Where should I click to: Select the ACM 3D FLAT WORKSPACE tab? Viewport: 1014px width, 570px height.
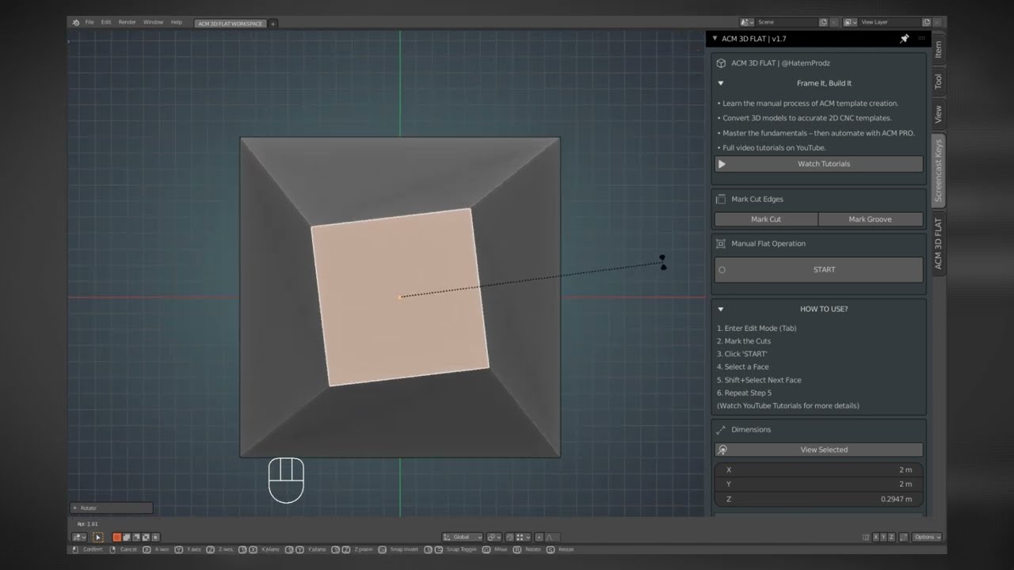[x=230, y=24]
